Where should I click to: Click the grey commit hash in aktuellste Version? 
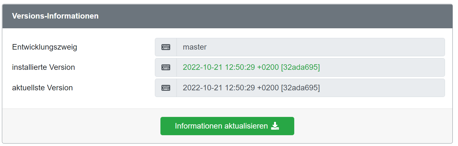click(300, 88)
